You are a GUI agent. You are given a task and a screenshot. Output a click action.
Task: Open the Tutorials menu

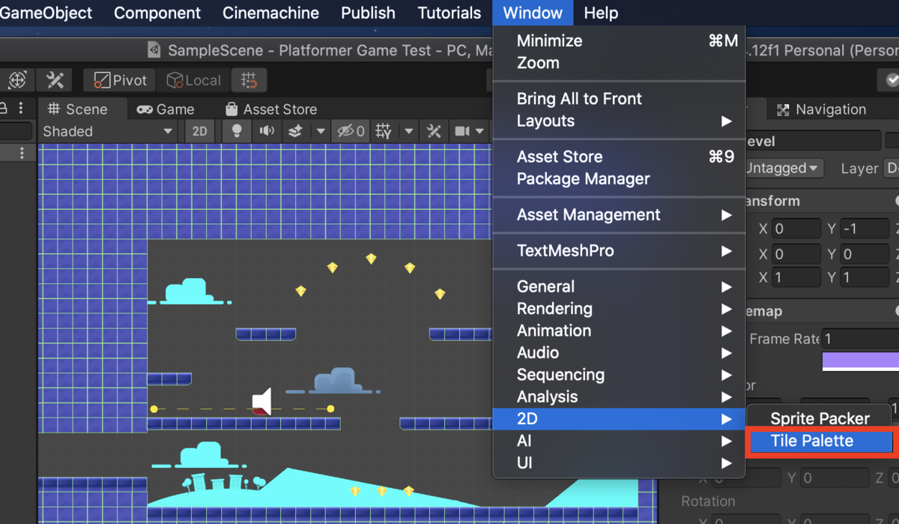[449, 13]
